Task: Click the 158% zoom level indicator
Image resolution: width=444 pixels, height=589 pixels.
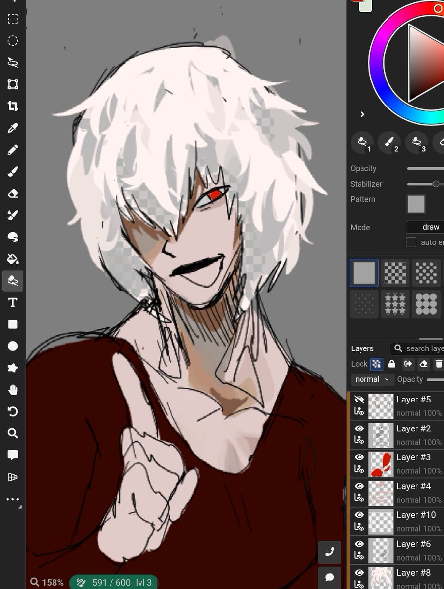Action: click(47, 582)
